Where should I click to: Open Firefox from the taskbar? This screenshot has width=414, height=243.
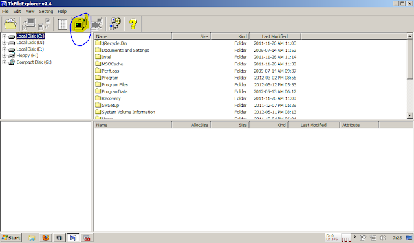[46, 238]
